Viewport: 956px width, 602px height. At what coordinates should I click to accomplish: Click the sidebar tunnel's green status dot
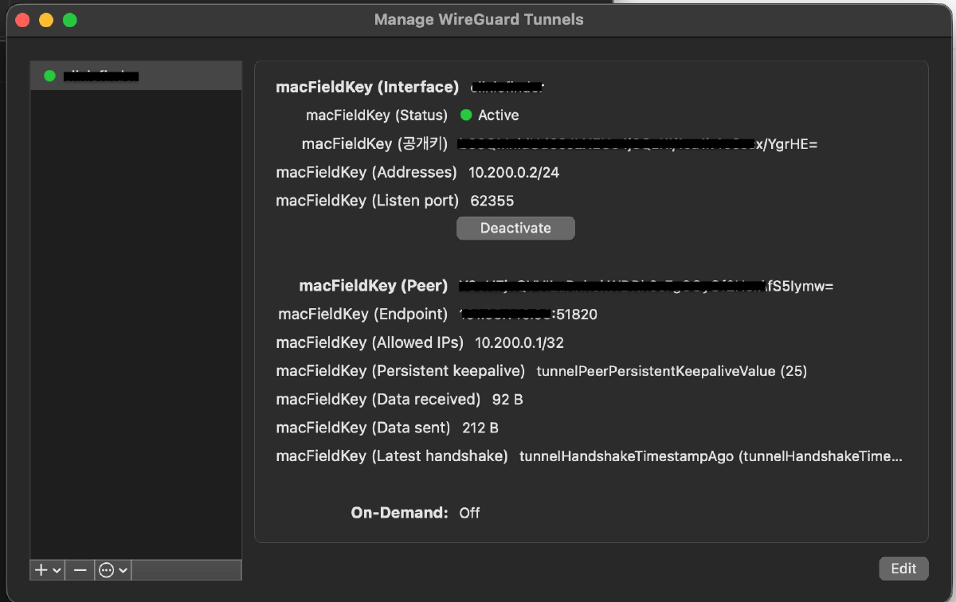point(49,76)
